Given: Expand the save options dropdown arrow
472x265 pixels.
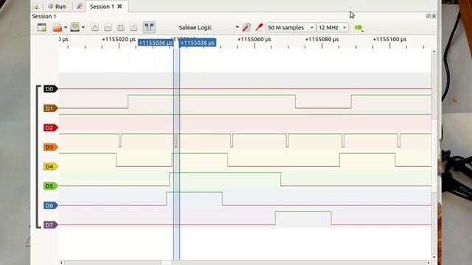Looking at the screenshot, I should point(83,28).
